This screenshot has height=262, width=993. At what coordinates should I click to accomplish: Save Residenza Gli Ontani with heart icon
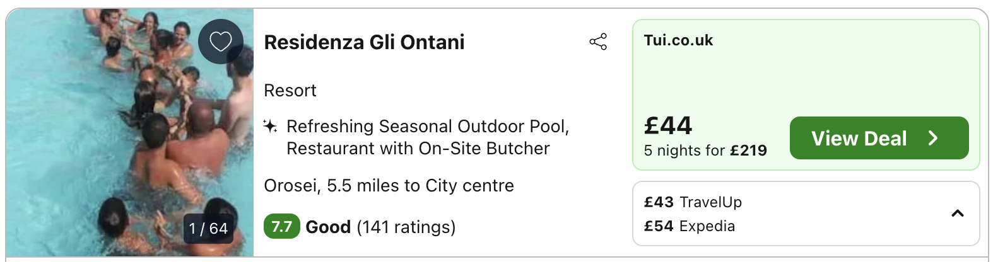coord(221,42)
